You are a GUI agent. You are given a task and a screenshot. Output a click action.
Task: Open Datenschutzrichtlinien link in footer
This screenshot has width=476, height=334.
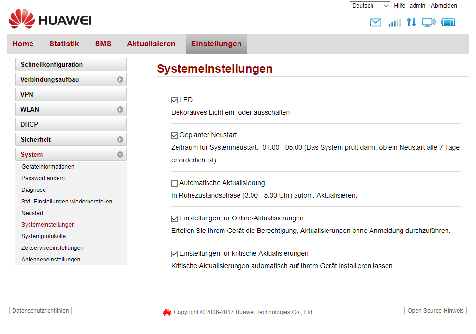point(41,311)
